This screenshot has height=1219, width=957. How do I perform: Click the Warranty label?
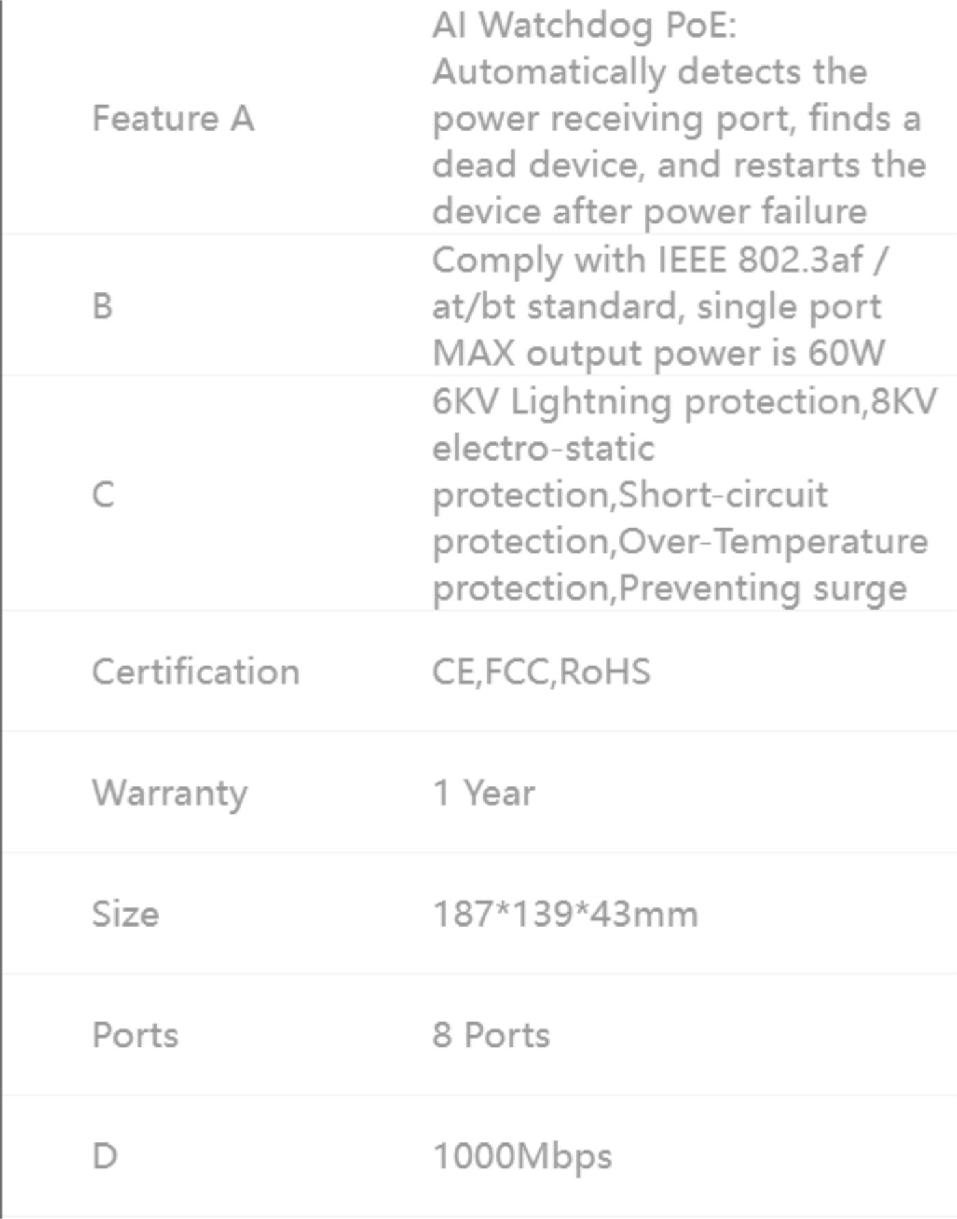click(x=170, y=794)
